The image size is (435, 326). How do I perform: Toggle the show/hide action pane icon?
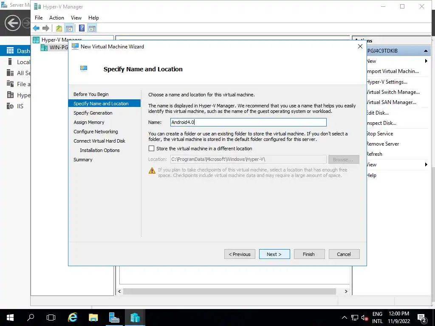click(x=92, y=28)
